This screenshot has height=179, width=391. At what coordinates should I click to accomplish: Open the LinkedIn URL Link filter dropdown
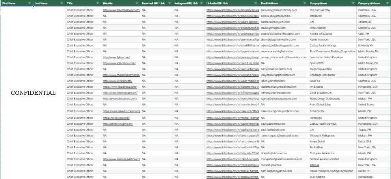pos(255,4)
